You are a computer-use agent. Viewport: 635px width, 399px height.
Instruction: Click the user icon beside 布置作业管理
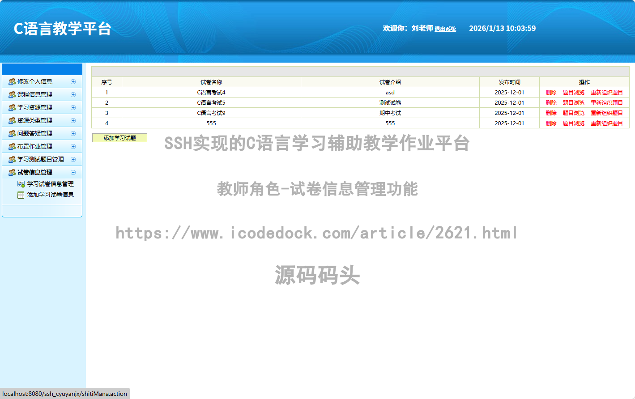(x=12, y=147)
